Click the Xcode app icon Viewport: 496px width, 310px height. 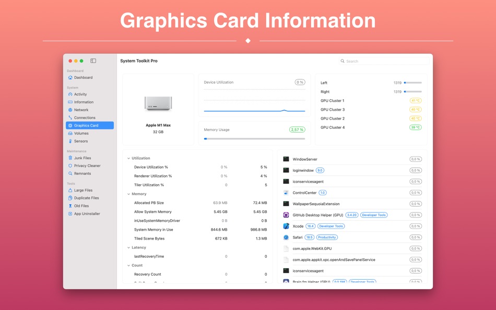click(286, 226)
